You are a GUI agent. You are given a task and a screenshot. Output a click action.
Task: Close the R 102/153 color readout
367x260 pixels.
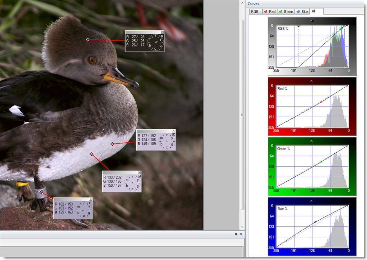[x=91, y=199]
